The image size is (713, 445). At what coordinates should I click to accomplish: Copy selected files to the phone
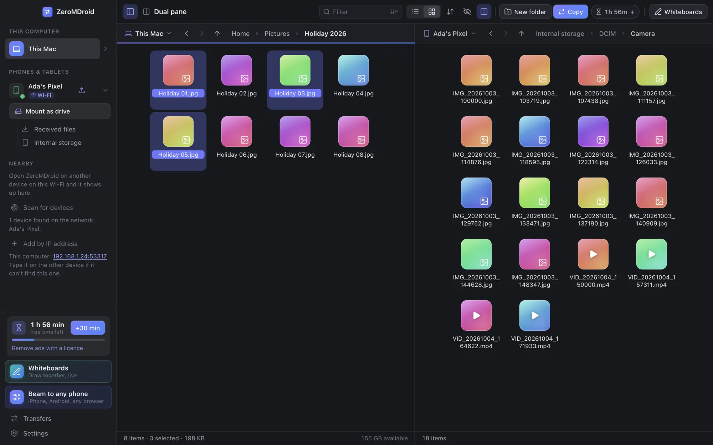(x=570, y=12)
